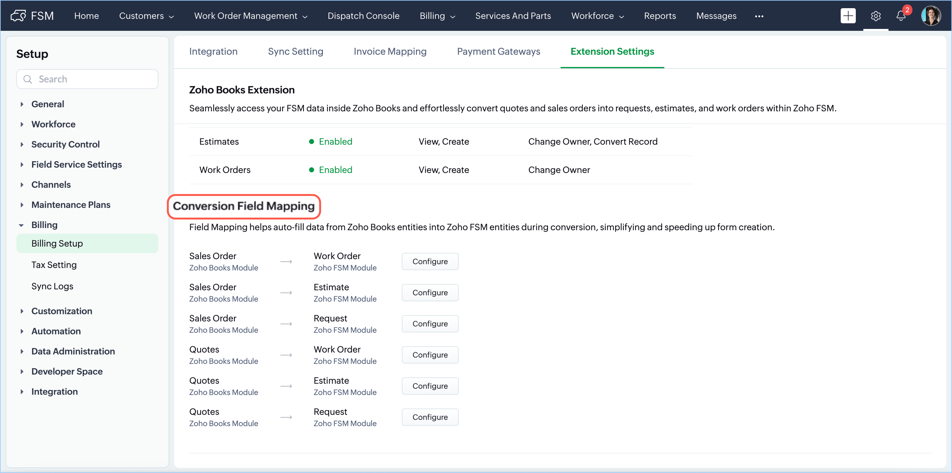Open the three-dots more menu
952x473 pixels.
(759, 16)
